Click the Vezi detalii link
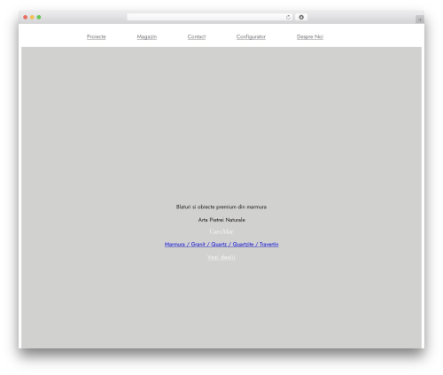The height and width of the screenshot is (375, 443). [221, 257]
